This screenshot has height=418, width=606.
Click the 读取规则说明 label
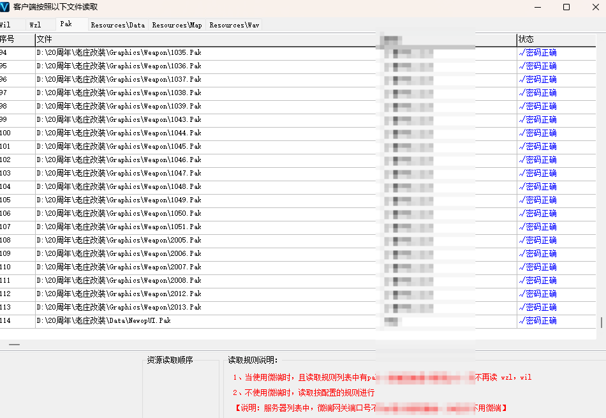[253, 360]
